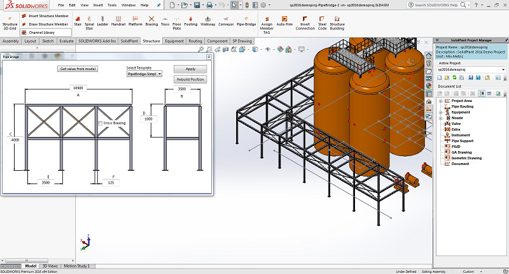The width and height of the screenshot is (509, 274).
Task: Open the Help dropdown arrow
Action: [x=482, y=5]
